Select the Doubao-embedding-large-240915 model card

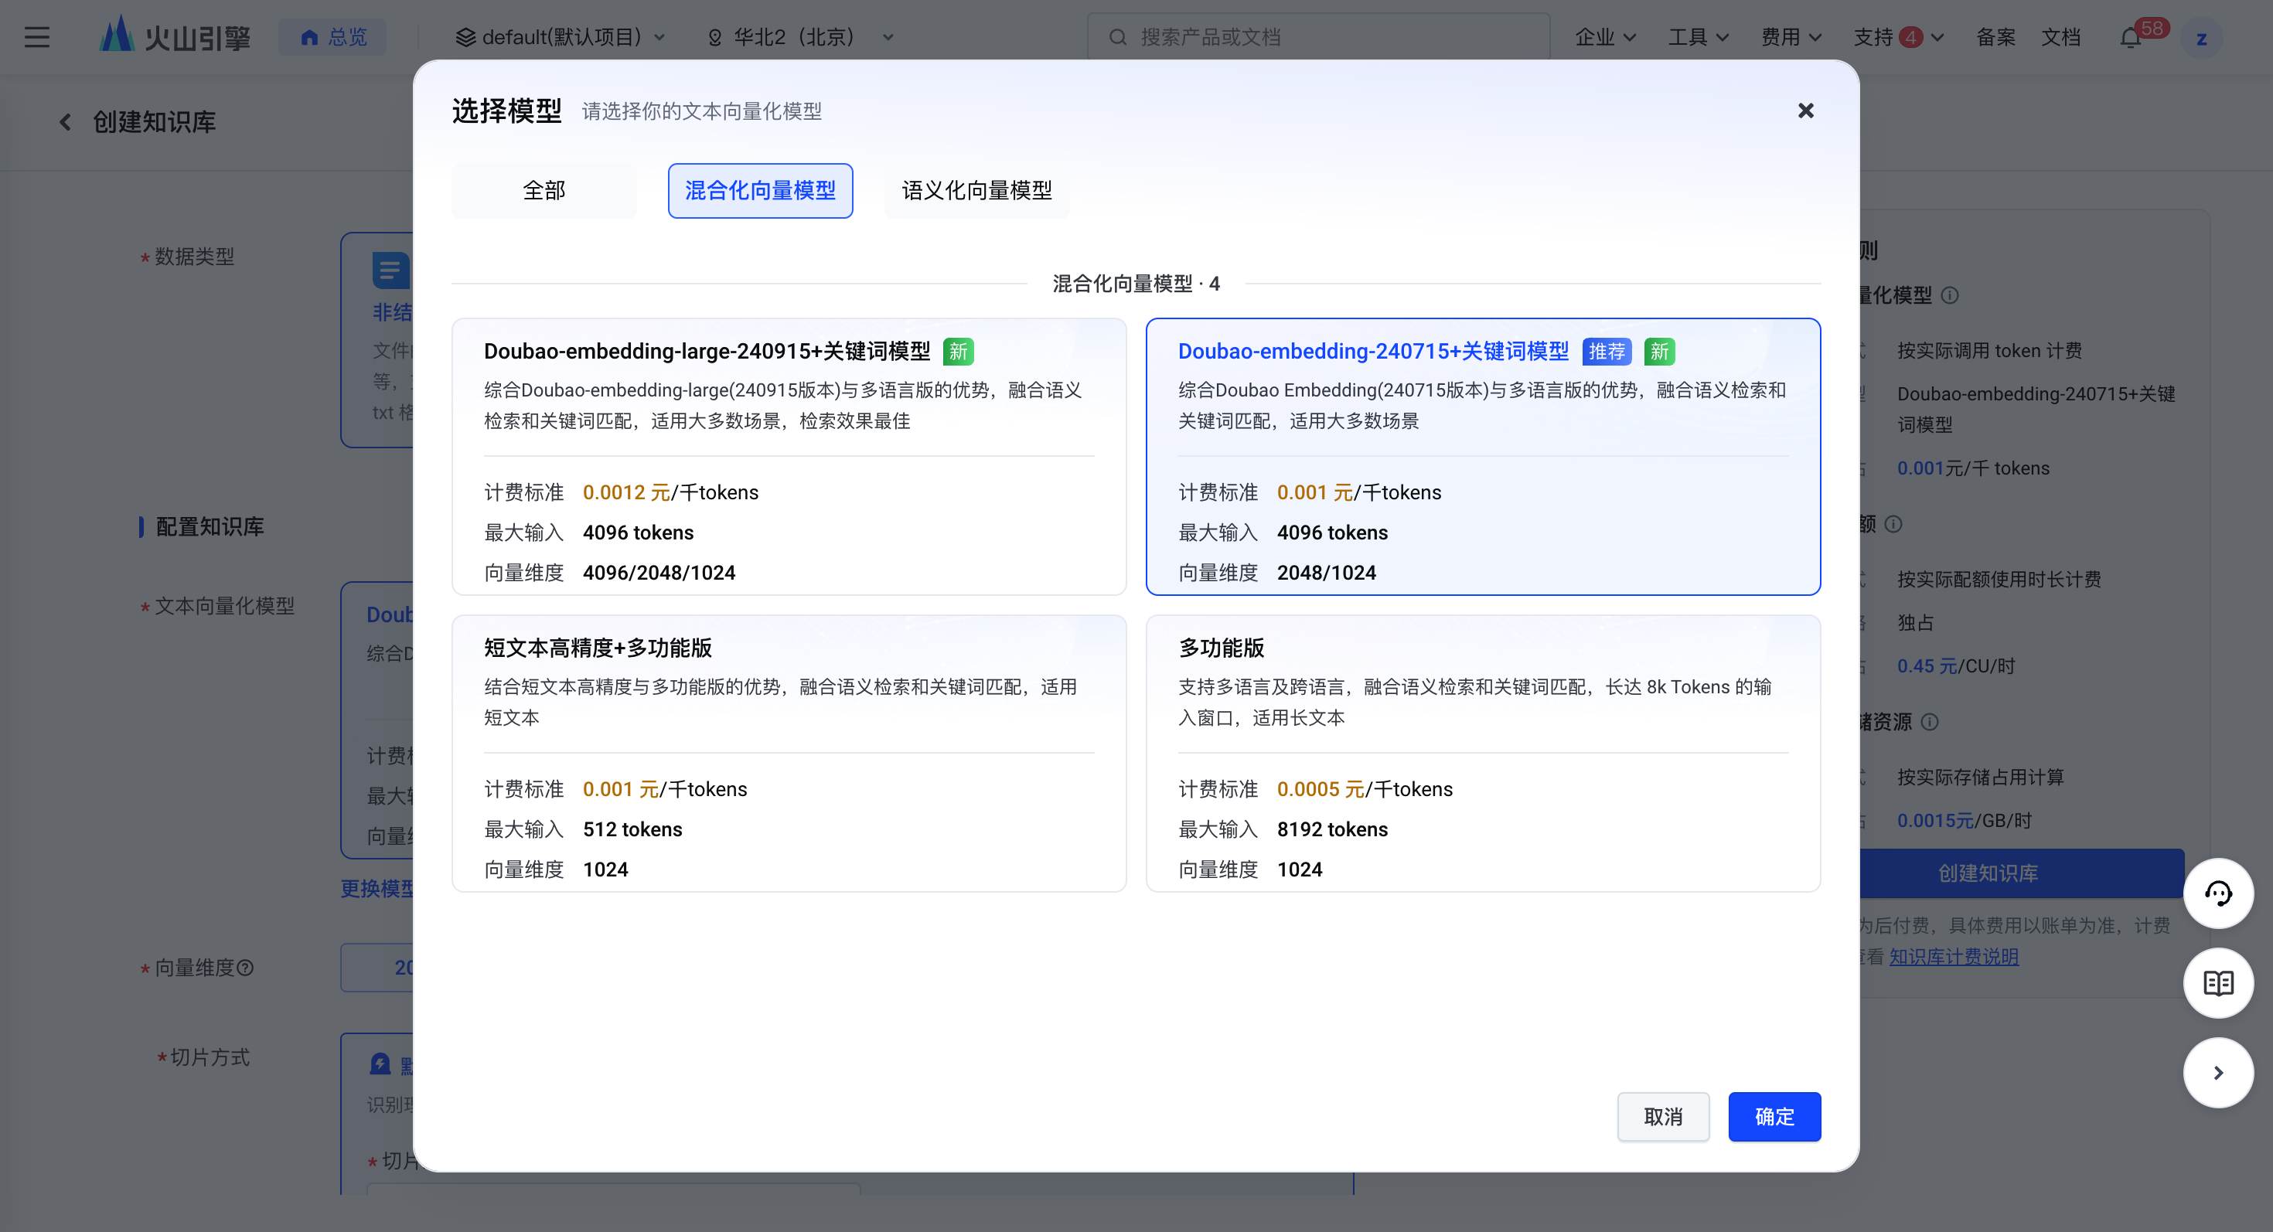tap(789, 457)
